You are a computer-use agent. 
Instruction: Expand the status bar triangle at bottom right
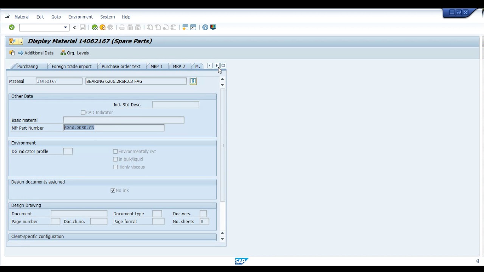pos(478,261)
